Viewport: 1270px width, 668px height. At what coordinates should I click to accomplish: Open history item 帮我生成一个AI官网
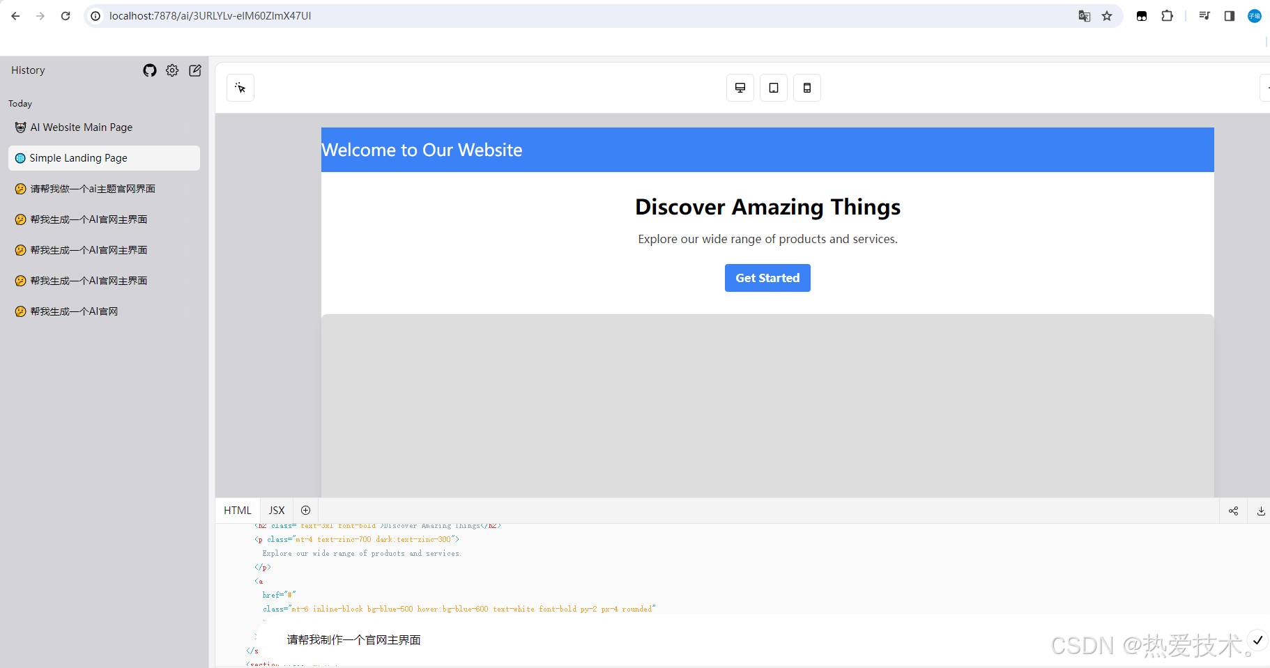pos(104,311)
